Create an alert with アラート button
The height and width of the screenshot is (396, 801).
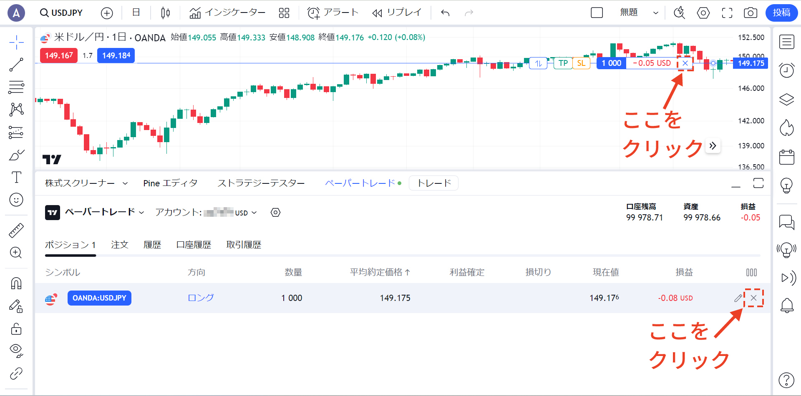click(x=333, y=13)
